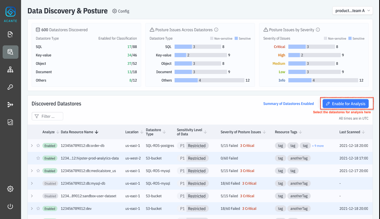The image size is (380, 219).
Task: Open the reports chart sidebar icon
Action: (x=10, y=122)
